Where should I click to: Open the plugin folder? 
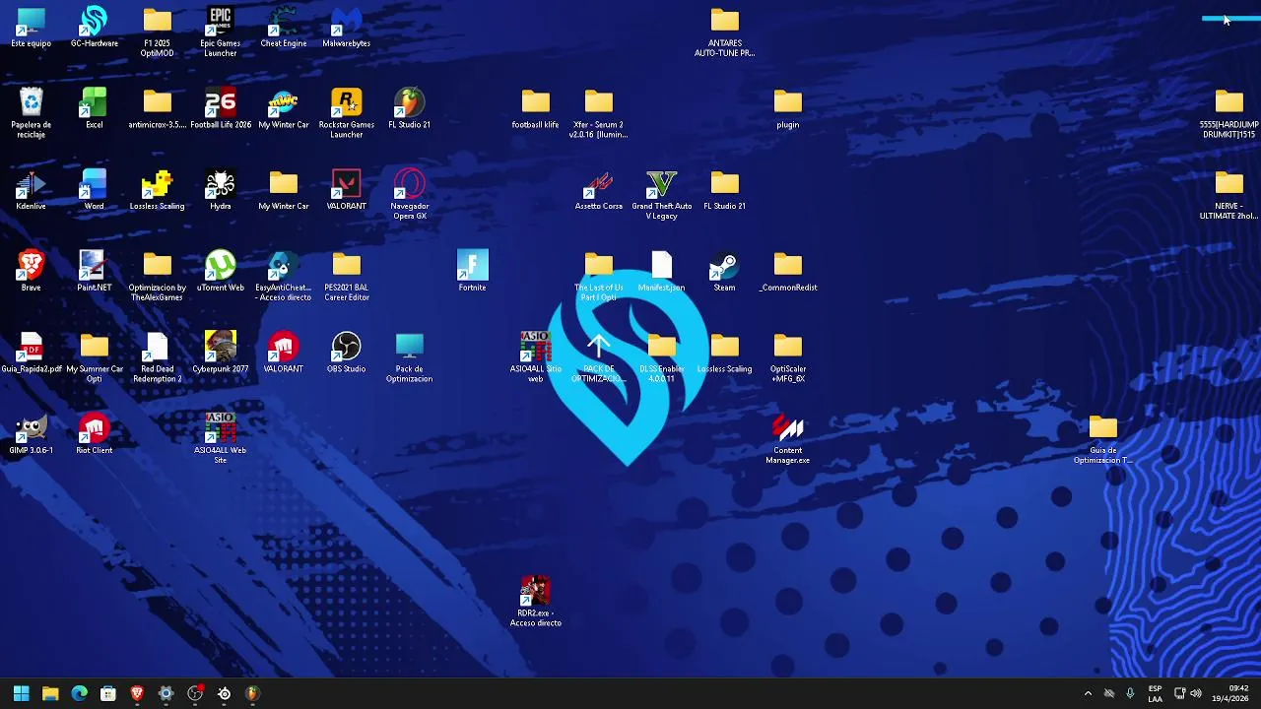[787, 108]
